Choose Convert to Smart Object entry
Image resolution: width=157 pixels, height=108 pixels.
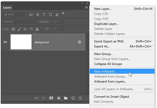(x=122, y=97)
